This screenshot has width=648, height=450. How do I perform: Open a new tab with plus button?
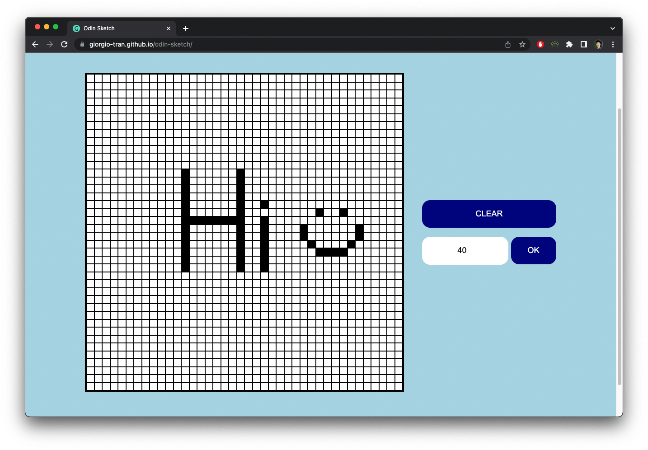click(x=186, y=28)
